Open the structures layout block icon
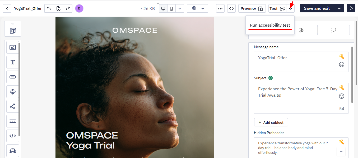358x158 pixels. 13,31
